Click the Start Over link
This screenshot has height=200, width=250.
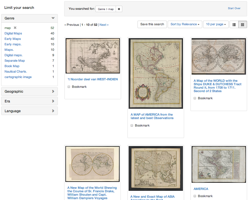234,8
